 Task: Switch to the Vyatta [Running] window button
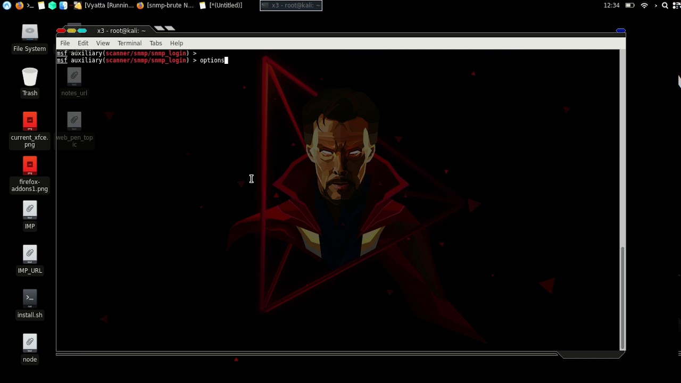point(104,5)
